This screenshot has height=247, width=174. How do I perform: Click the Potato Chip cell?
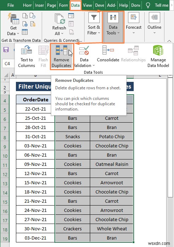pyautogui.click(x=112, y=136)
